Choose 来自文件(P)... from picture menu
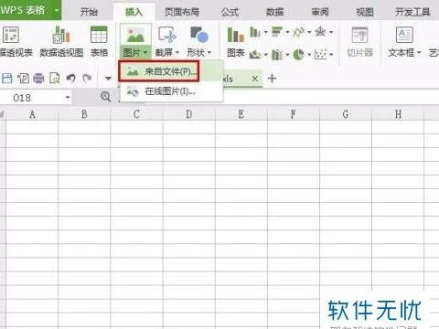Image resolution: width=439 pixels, height=329 pixels. tap(171, 71)
